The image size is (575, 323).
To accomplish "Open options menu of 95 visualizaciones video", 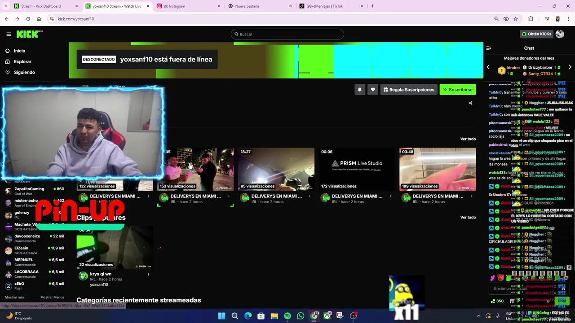I will point(310,196).
